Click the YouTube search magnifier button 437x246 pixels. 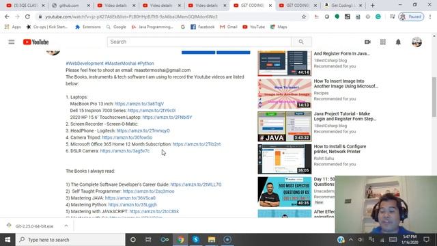point(301,42)
